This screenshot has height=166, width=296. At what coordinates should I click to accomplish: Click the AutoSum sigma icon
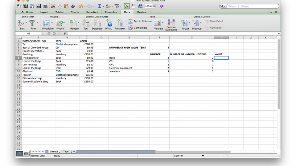(100, 6)
